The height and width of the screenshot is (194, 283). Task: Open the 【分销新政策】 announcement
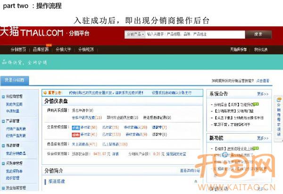pos(233,111)
